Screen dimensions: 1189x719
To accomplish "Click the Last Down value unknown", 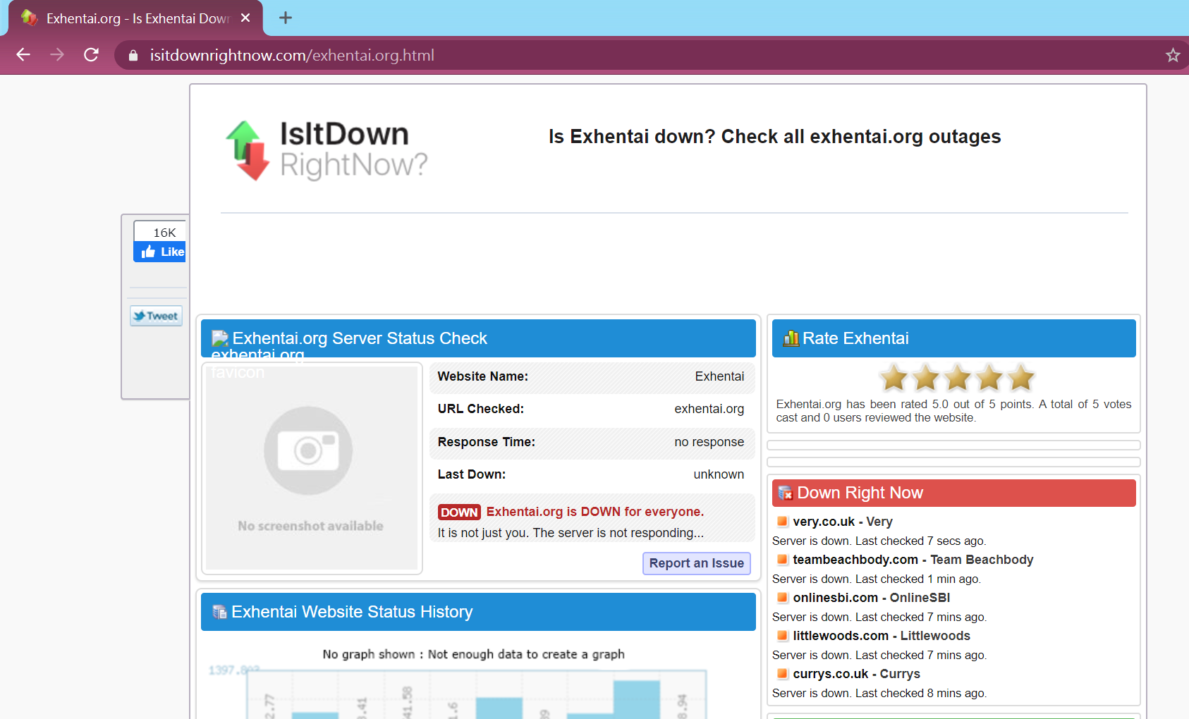I will [719, 474].
